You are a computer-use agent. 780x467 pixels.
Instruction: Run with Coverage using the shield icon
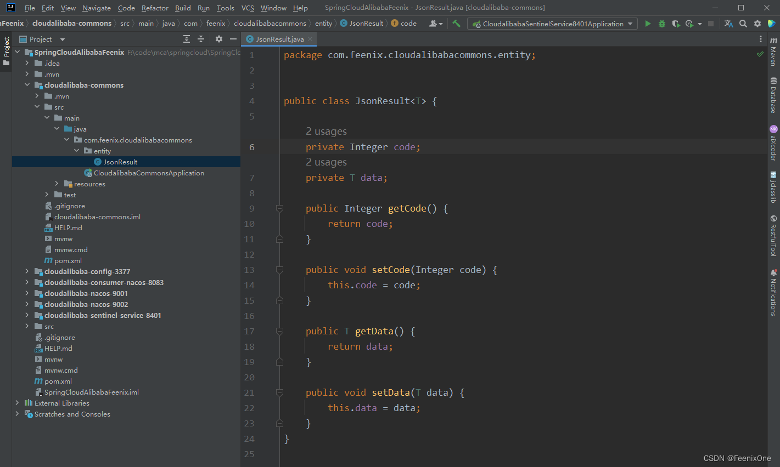click(676, 24)
